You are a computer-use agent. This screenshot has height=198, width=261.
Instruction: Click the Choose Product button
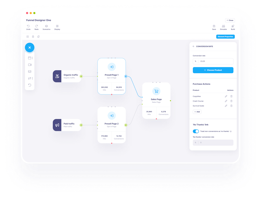(x=213, y=70)
